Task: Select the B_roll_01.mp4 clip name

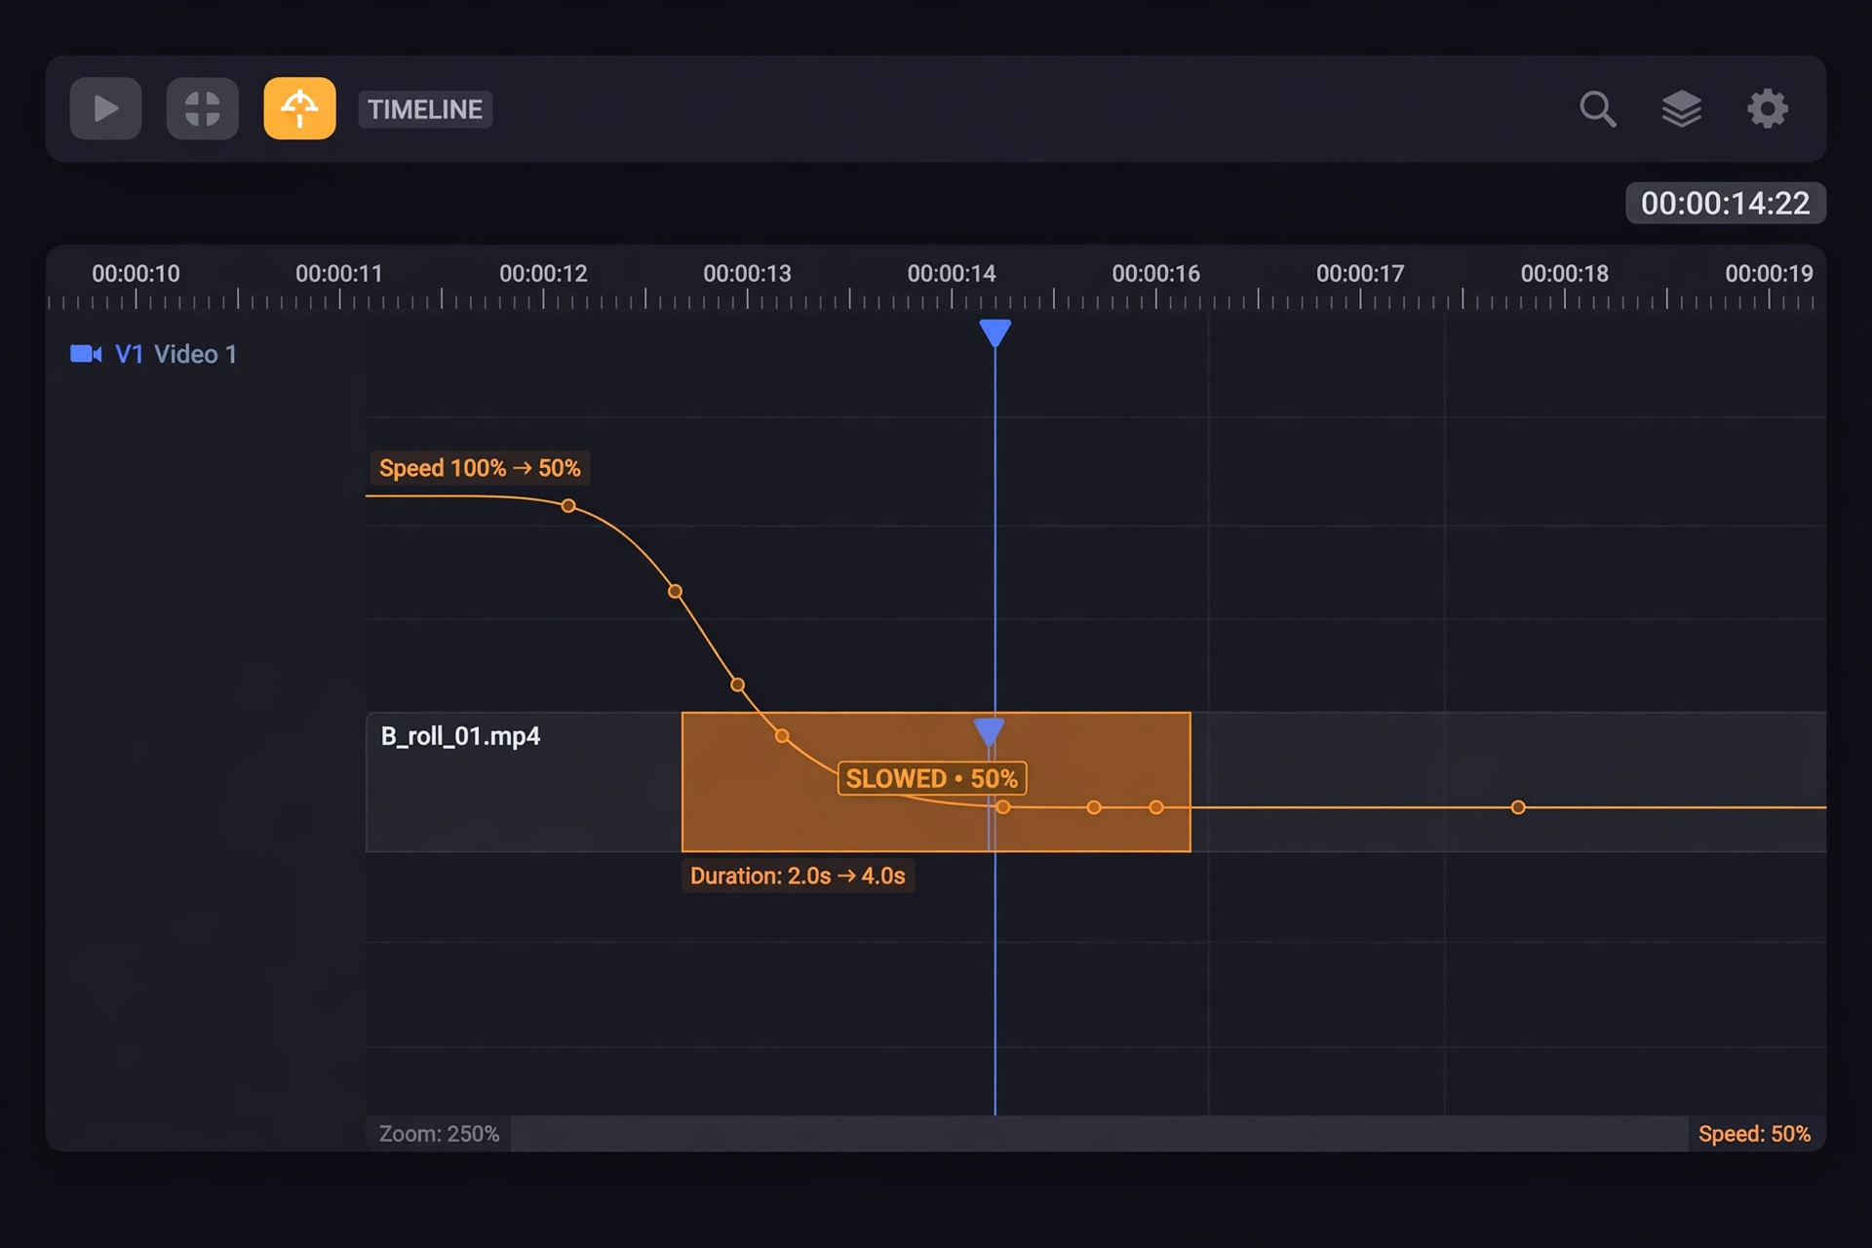Action: pyautogui.click(x=460, y=736)
